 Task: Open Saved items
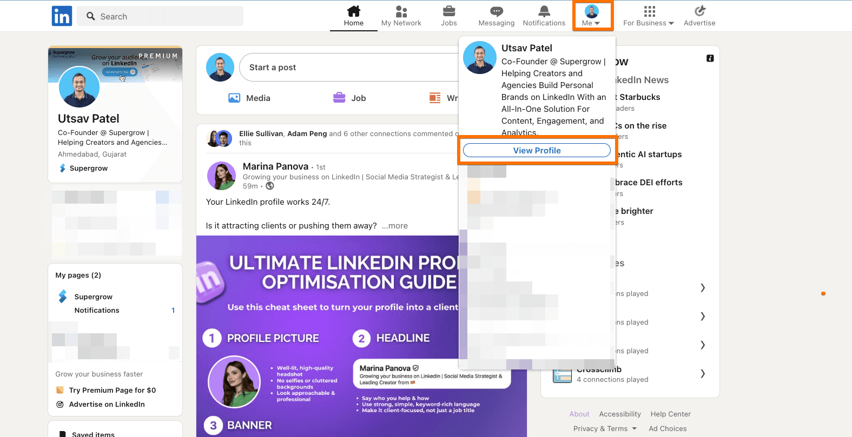93,434
